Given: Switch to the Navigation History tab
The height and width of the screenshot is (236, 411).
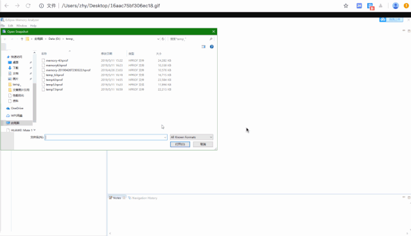Looking at the screenshot, I should click(143, 198).
